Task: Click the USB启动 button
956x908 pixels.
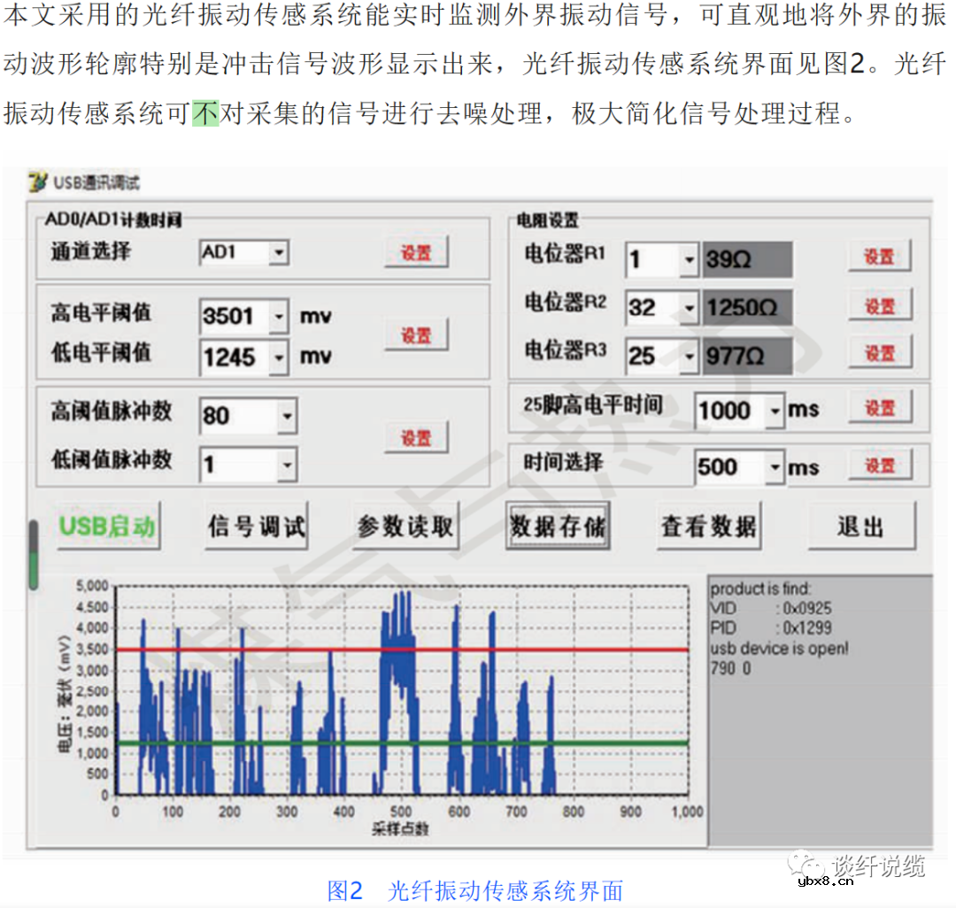Action: point(105,524)
